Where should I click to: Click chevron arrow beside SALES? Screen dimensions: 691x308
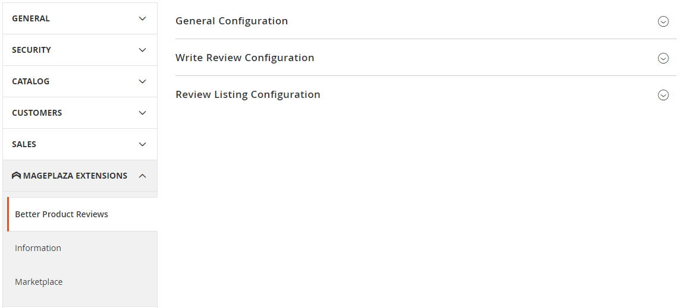coord(142,144)
